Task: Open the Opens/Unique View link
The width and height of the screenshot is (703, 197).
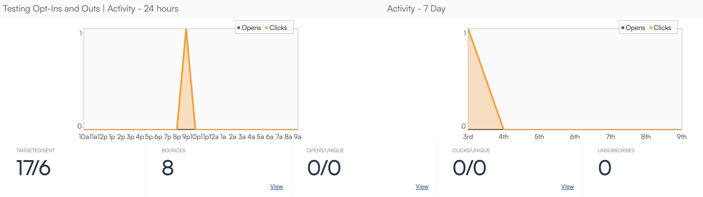Action: [422, 186]
